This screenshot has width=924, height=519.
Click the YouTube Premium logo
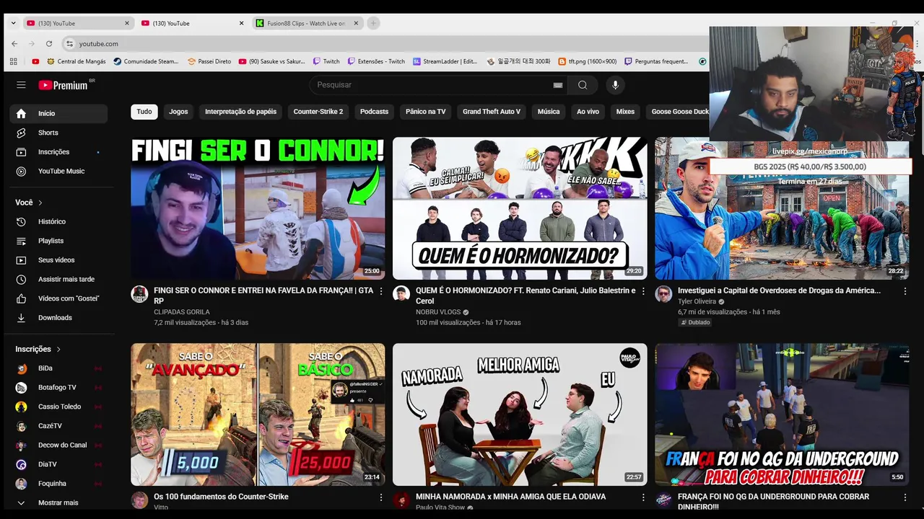click(x=64, y=85)
